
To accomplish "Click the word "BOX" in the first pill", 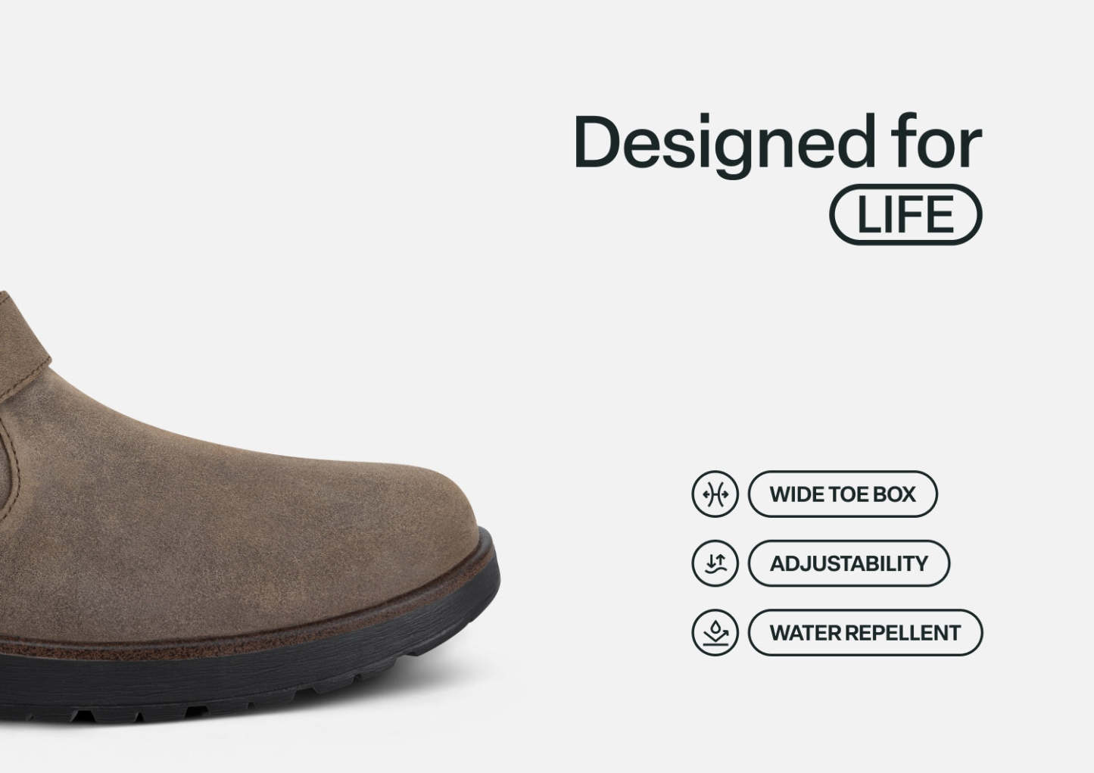I will 894,494.
